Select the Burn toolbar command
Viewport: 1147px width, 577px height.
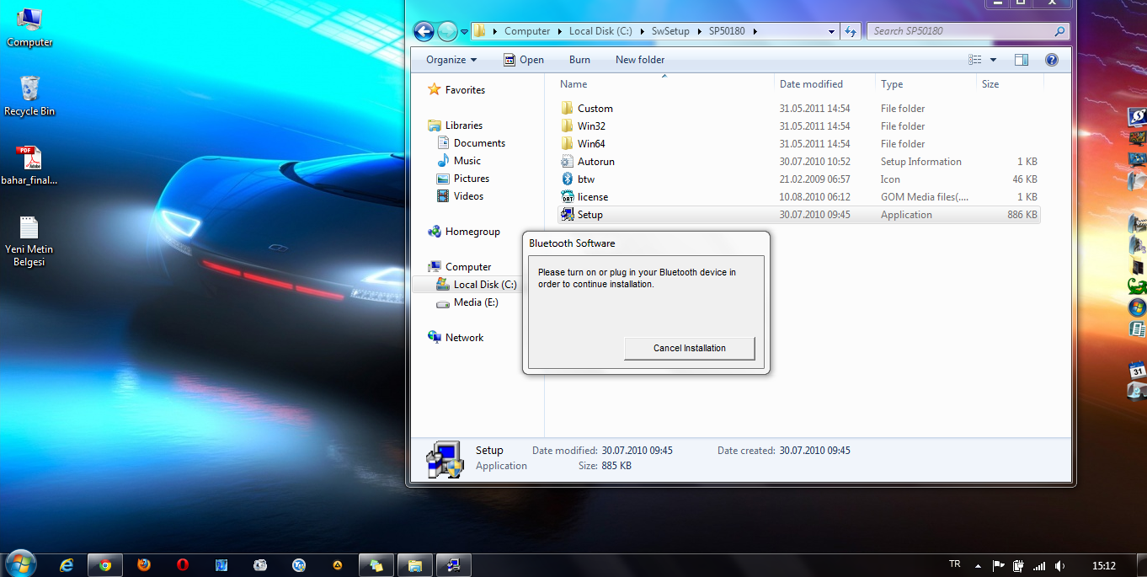(579, 59)
